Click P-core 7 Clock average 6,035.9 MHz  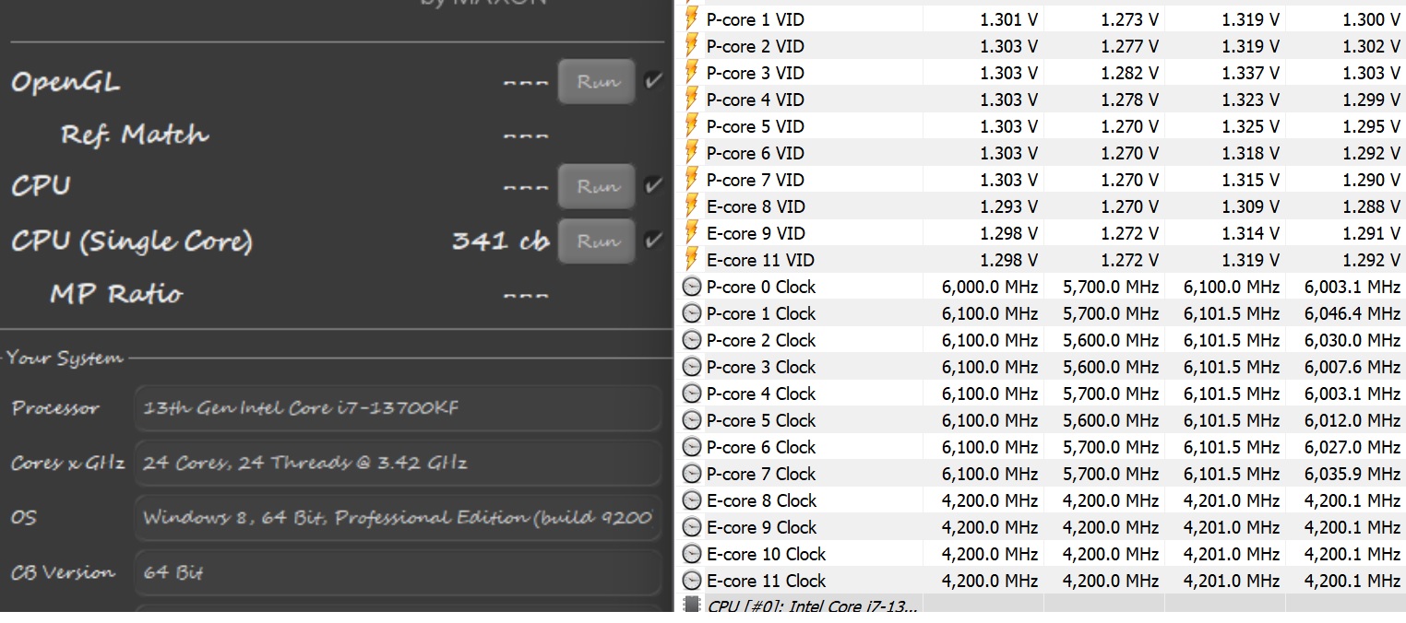(1352, 474)
